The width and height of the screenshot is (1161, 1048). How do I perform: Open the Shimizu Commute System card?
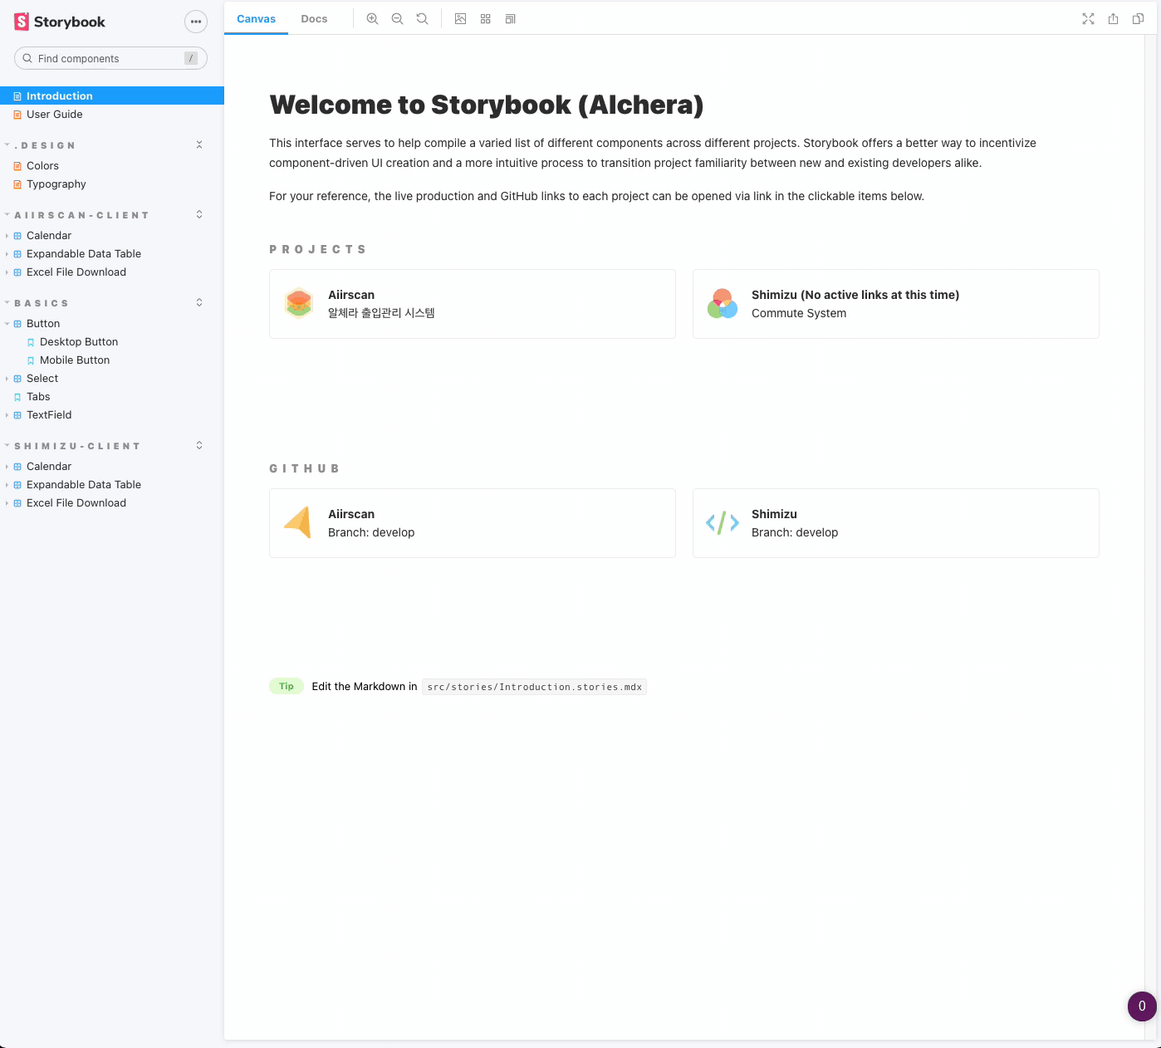click(896, 304)
